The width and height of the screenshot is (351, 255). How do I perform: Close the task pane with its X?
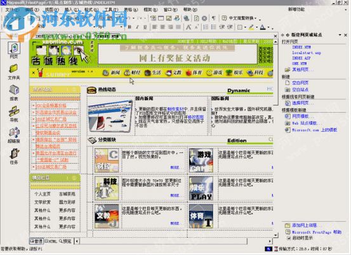[x=346, y=35]
